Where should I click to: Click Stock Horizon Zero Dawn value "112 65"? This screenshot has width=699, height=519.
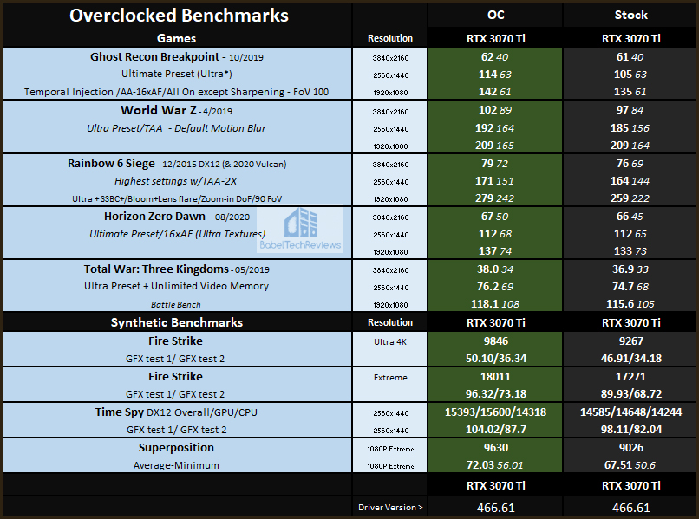point(630,234)
